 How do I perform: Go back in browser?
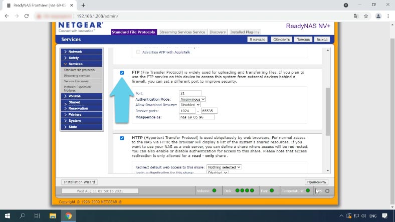[x=7, y=16]
